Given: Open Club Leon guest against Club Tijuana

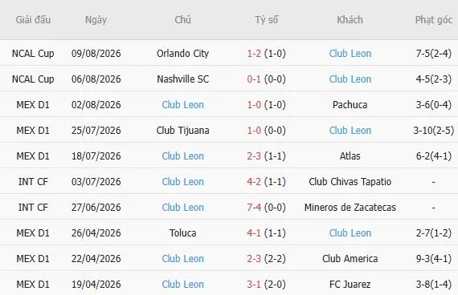Looking at the screenshot, I should click(x=350, y=131).
